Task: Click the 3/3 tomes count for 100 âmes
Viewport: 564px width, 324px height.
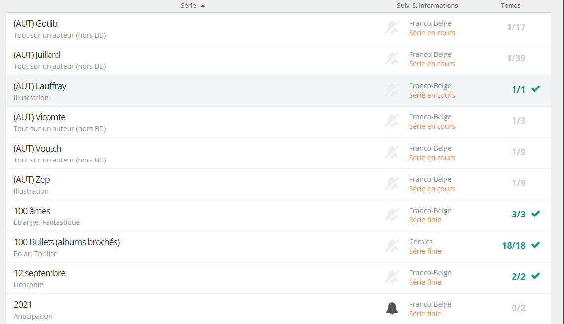Action: click(518, 215)
